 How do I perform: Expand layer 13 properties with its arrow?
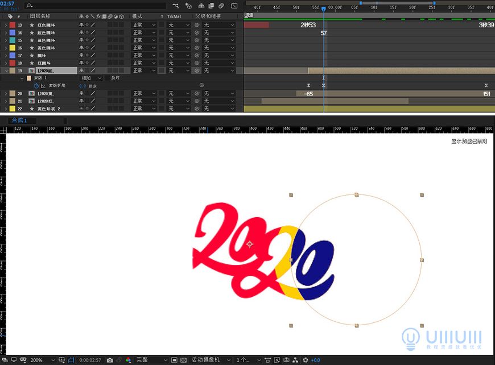[6, 25]
